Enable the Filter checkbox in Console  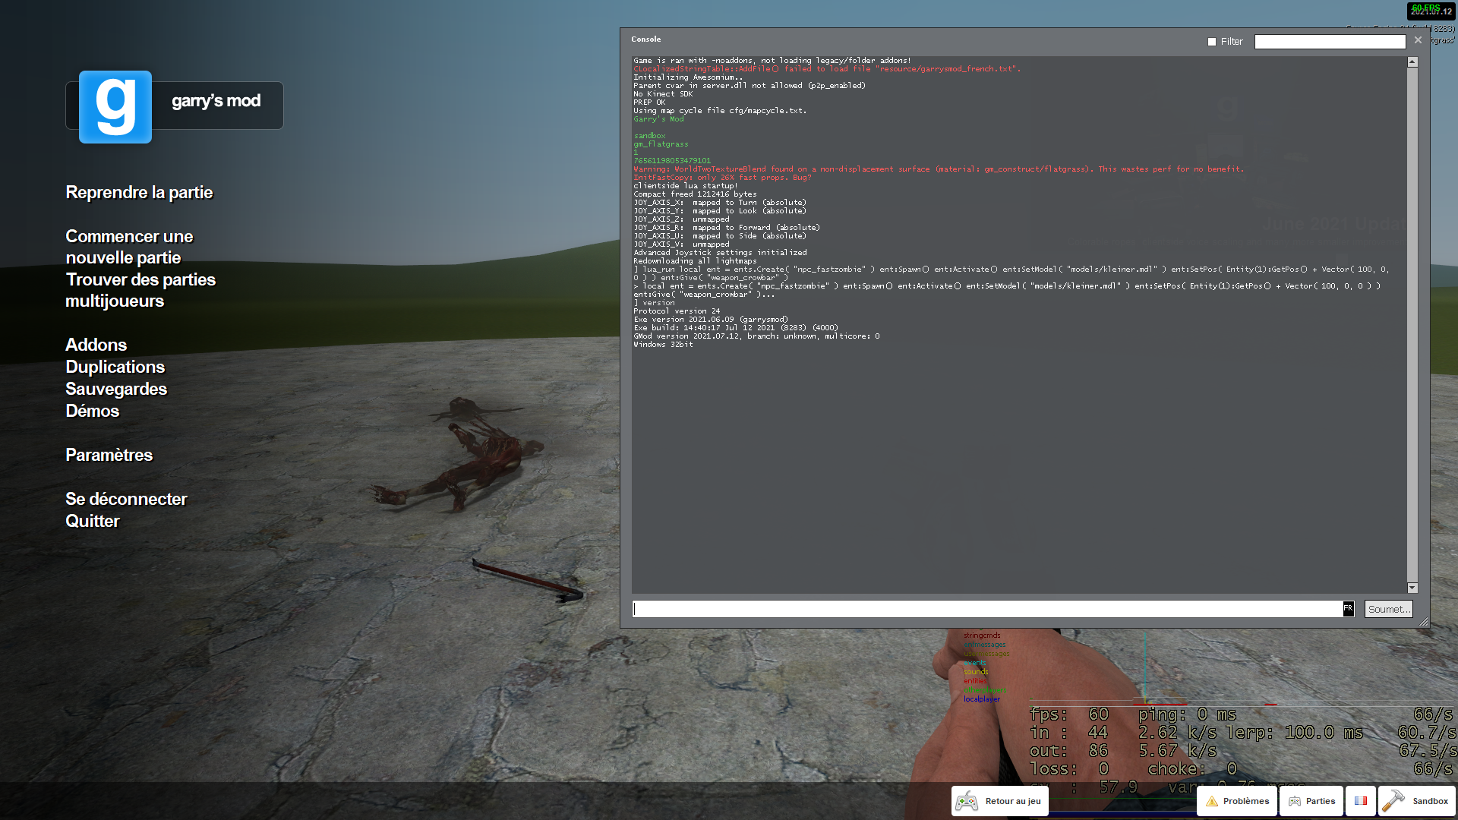(x=1212, y=42)
